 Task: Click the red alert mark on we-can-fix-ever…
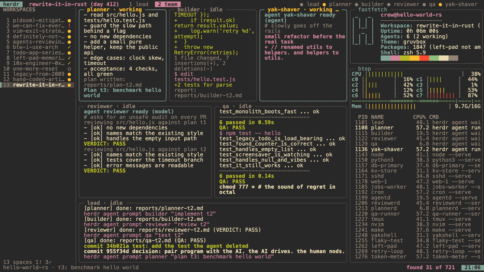point(69,26)
